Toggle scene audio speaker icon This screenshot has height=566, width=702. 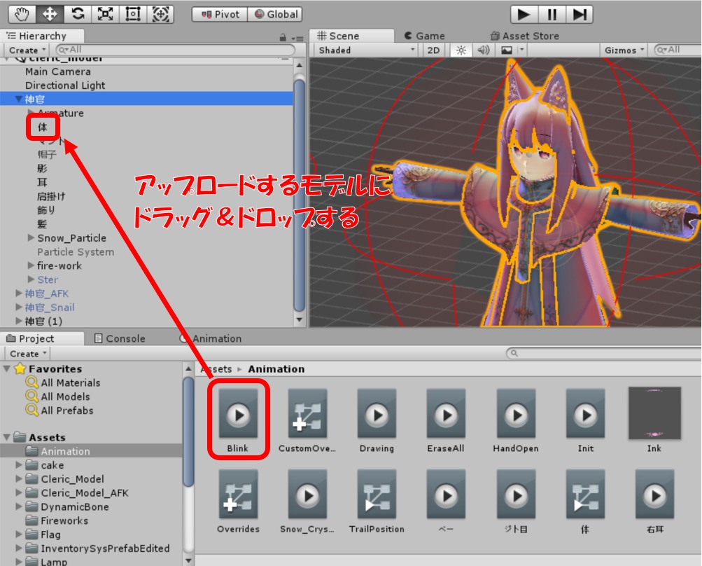click(x=483, y=50)
